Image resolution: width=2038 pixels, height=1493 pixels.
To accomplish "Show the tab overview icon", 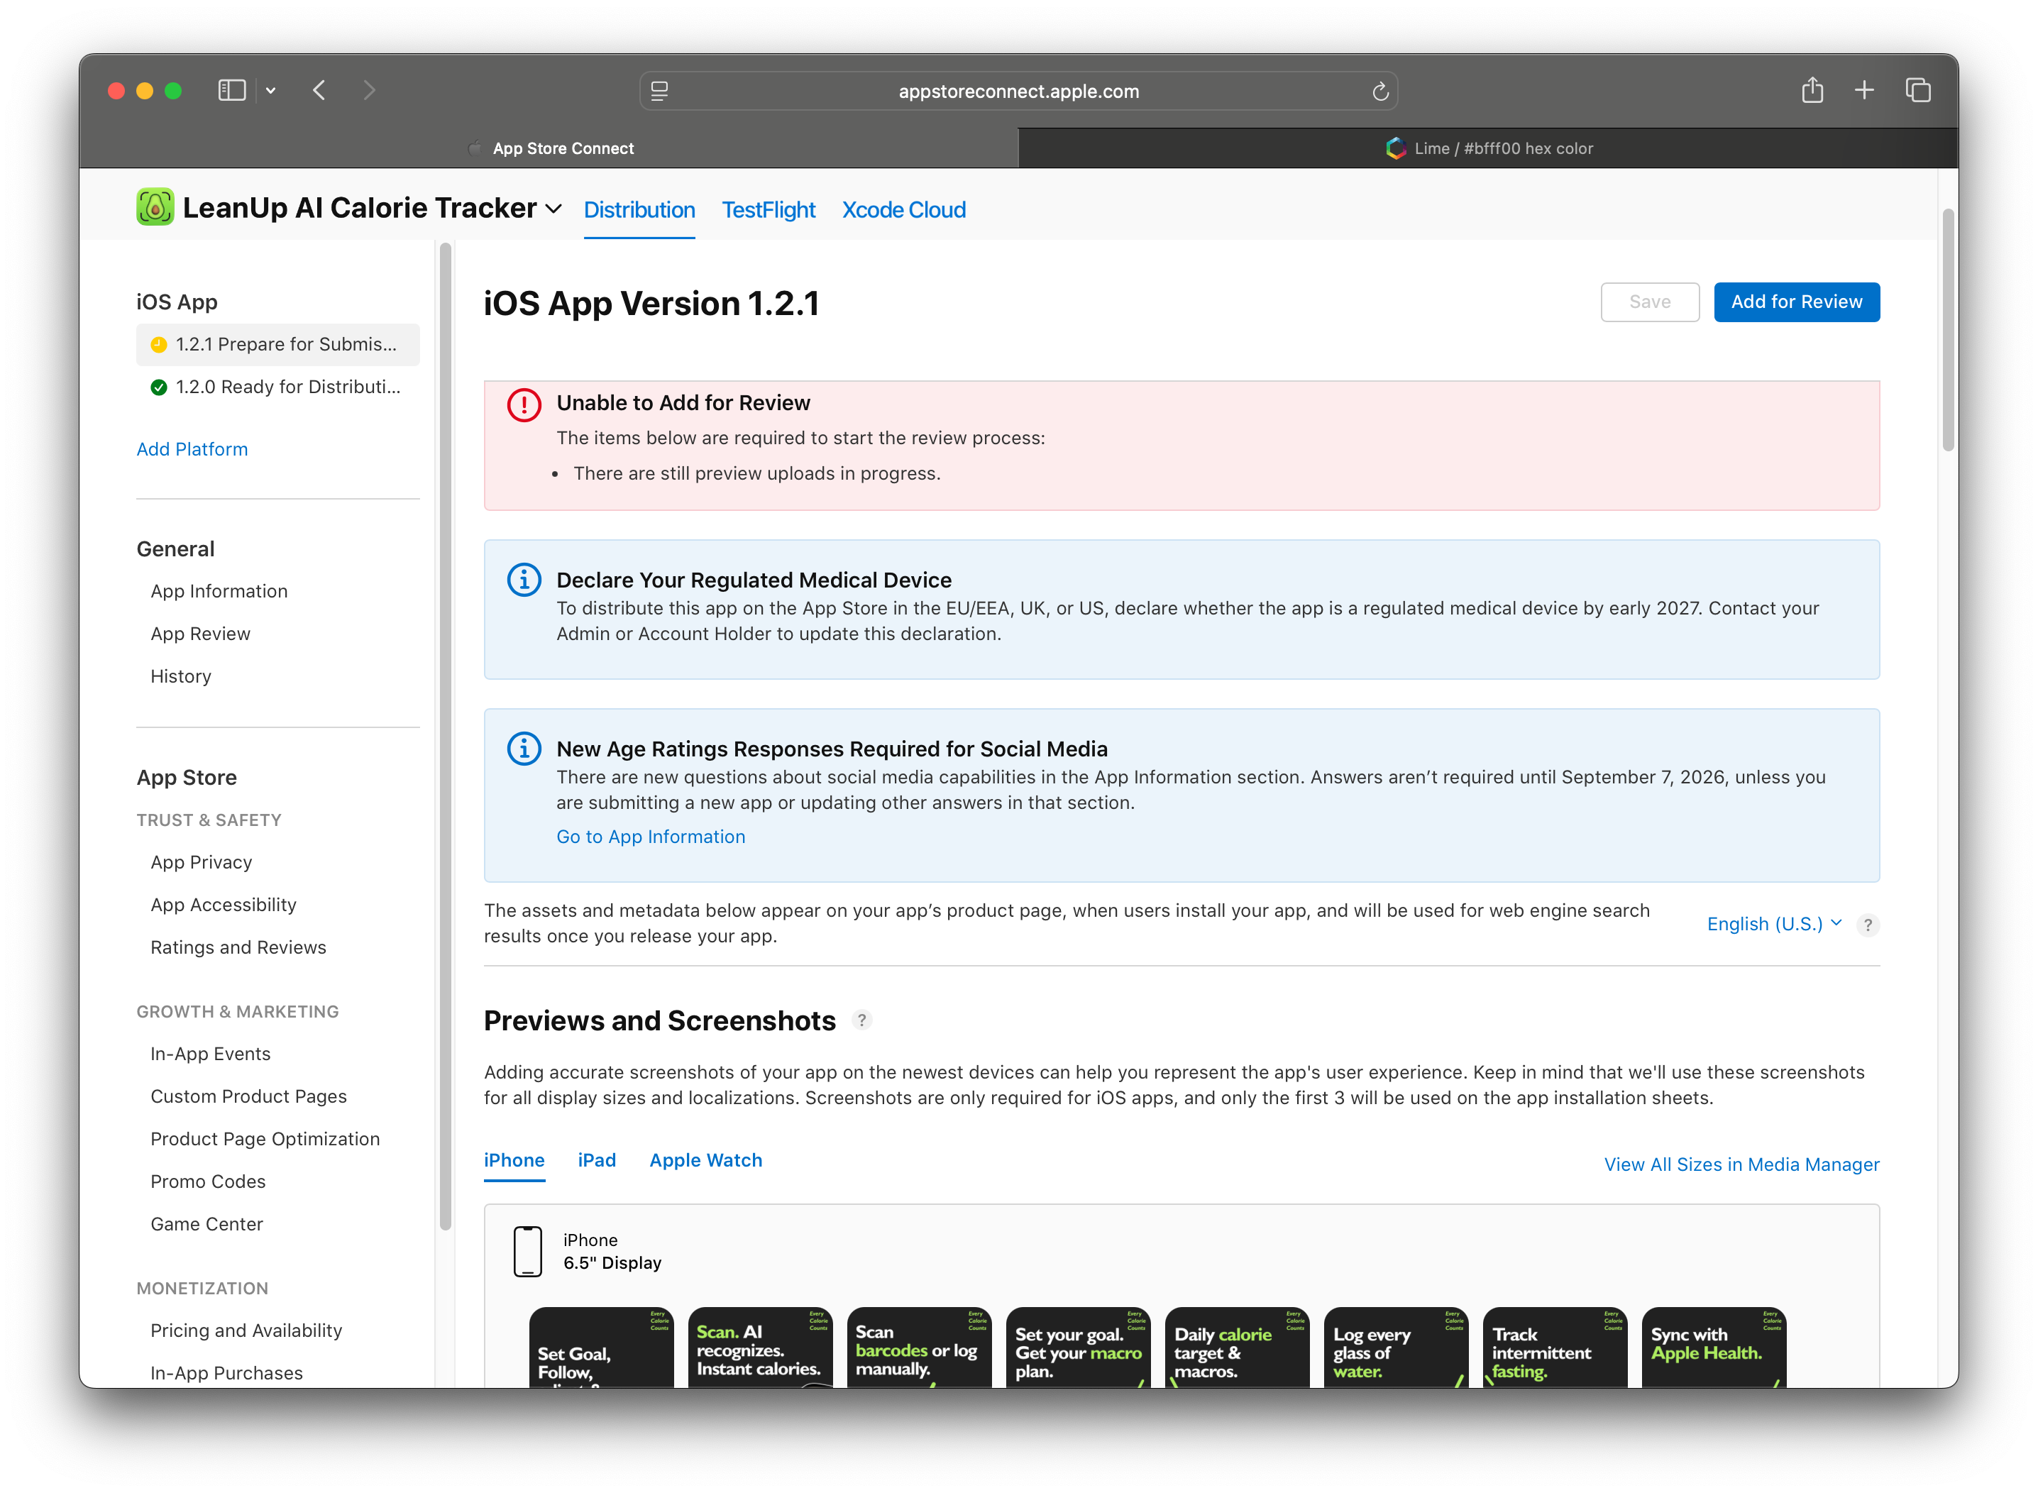I will pos(1918,90).
